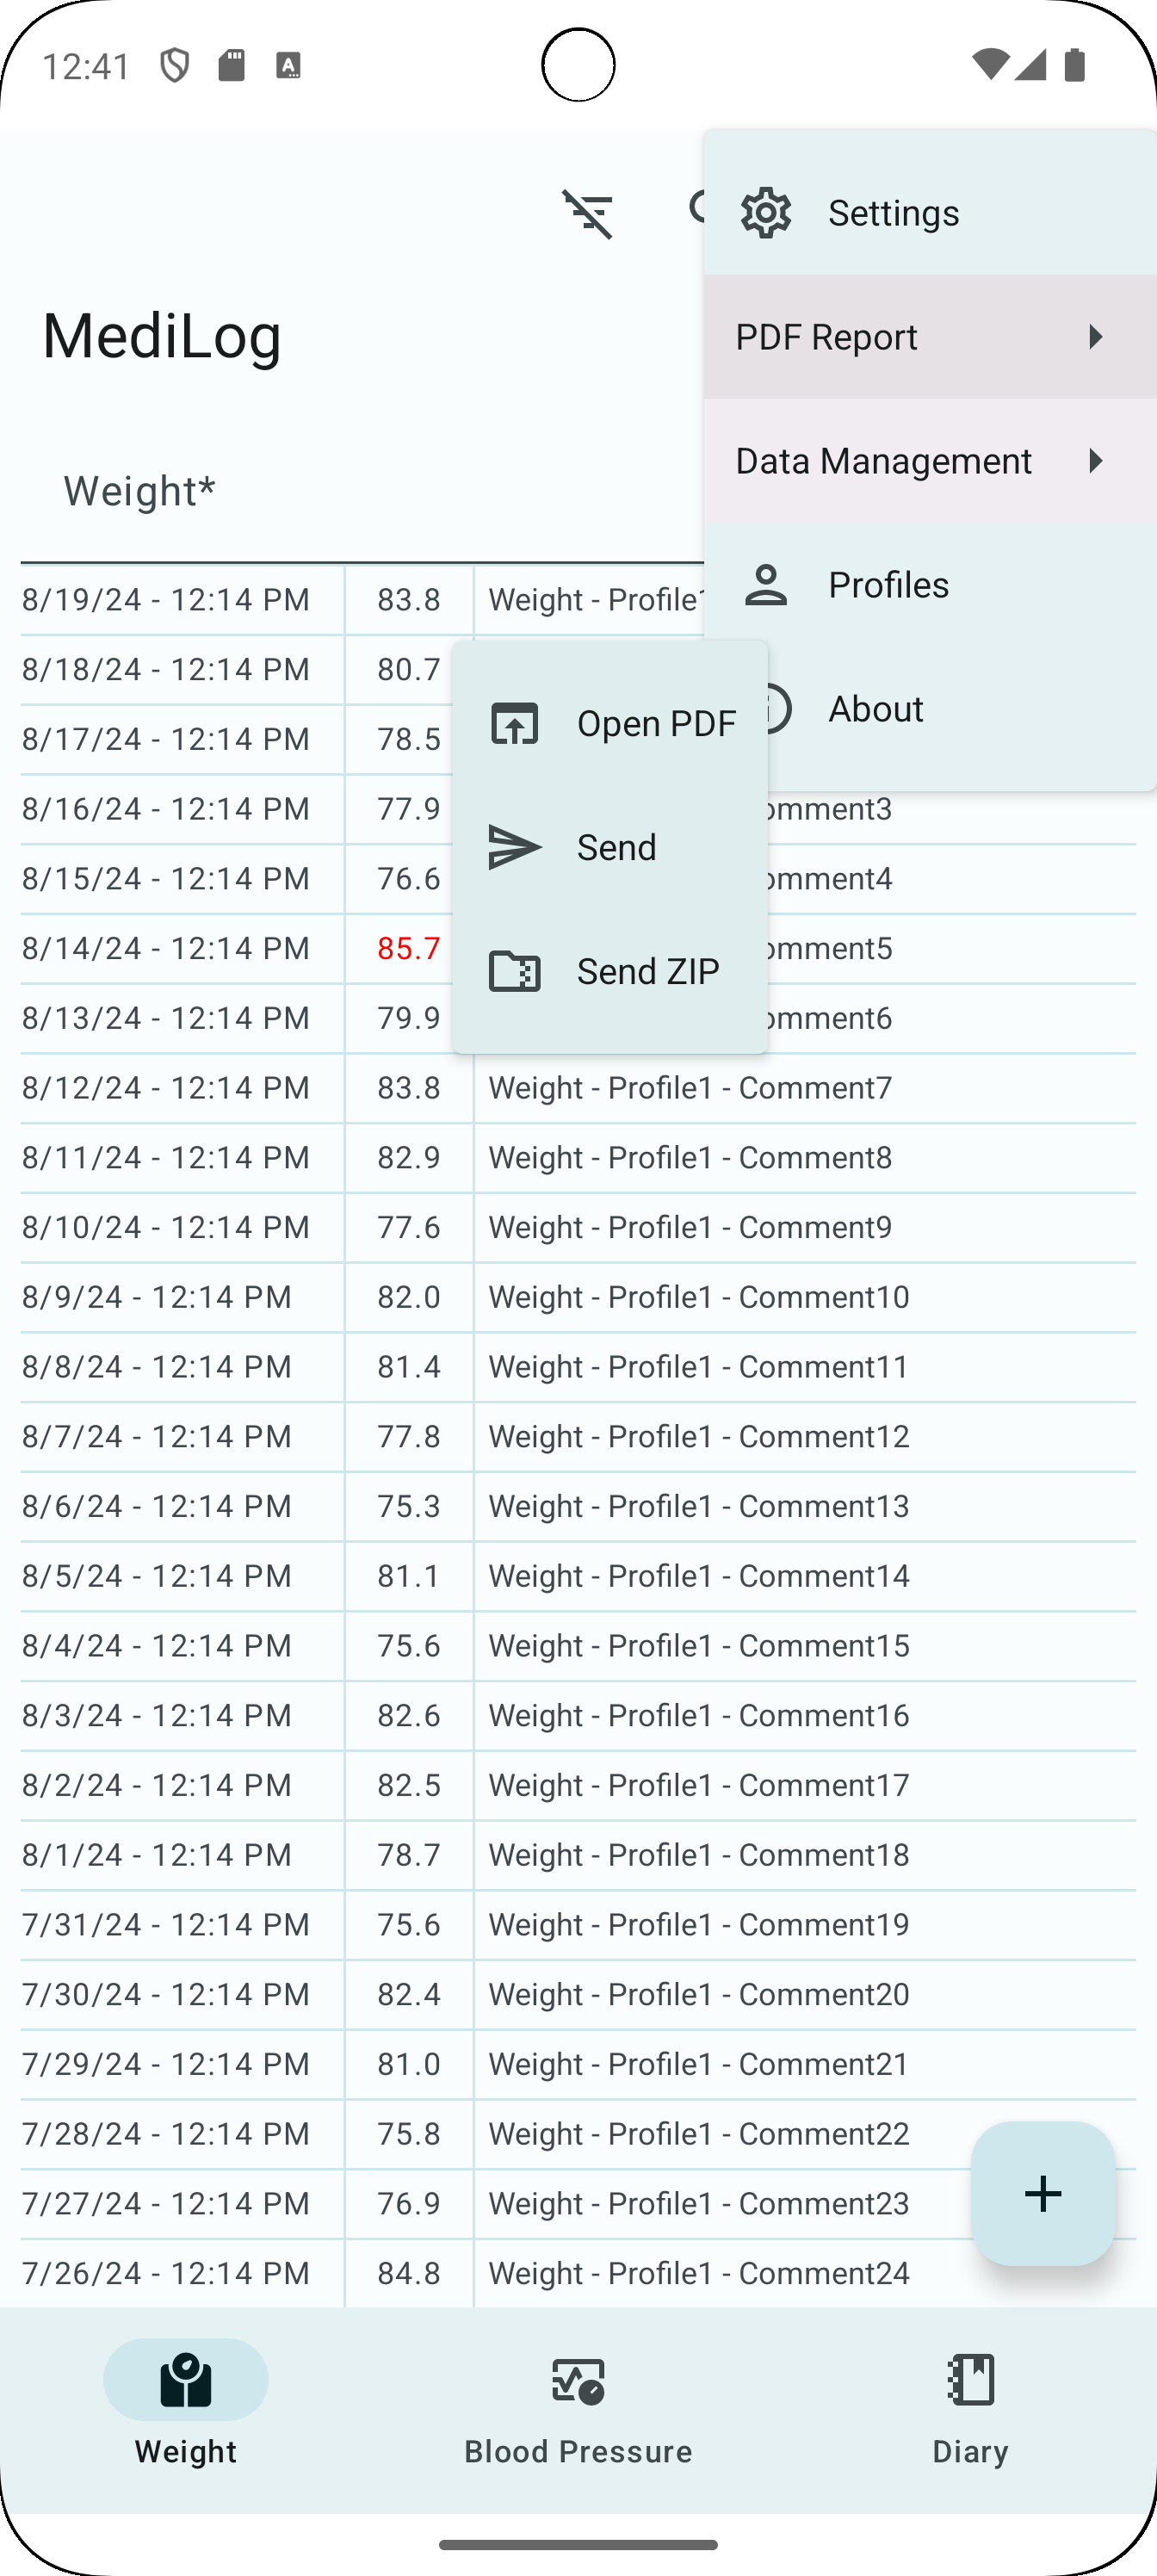Tap the filter-off icon in toolbar
The width and height of the screenshot is (1157, 2576).
pos(587,213)
